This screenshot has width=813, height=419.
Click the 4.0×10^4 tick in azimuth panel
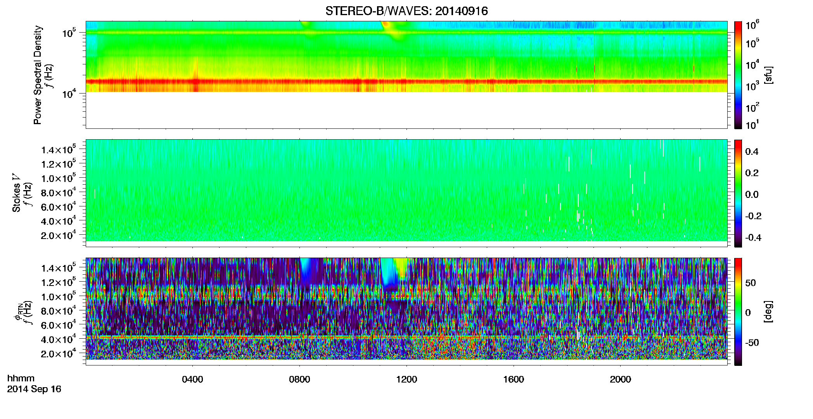[x=59, y=339]
